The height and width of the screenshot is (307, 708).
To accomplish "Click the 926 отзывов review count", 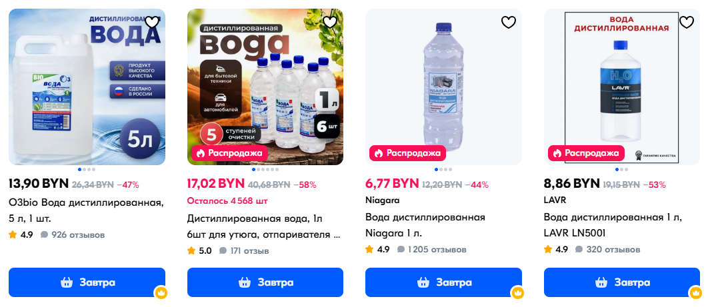I will pos(73,234).
